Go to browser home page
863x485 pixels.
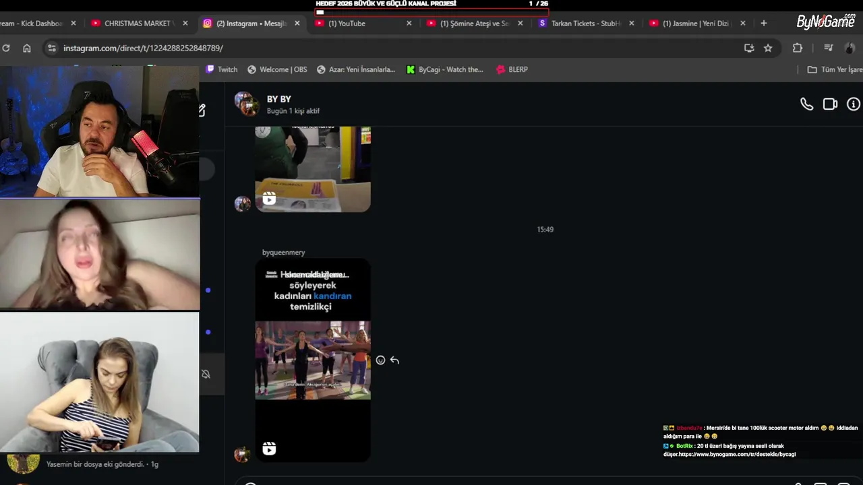pos(27,48)
